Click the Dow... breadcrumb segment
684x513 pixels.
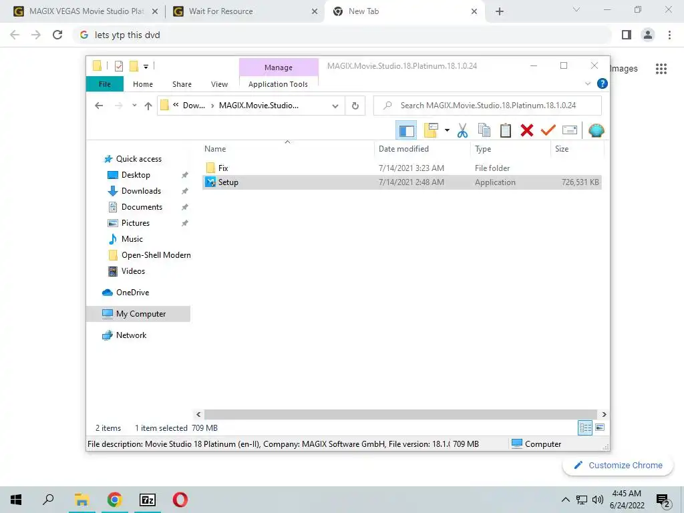(194, 106)
